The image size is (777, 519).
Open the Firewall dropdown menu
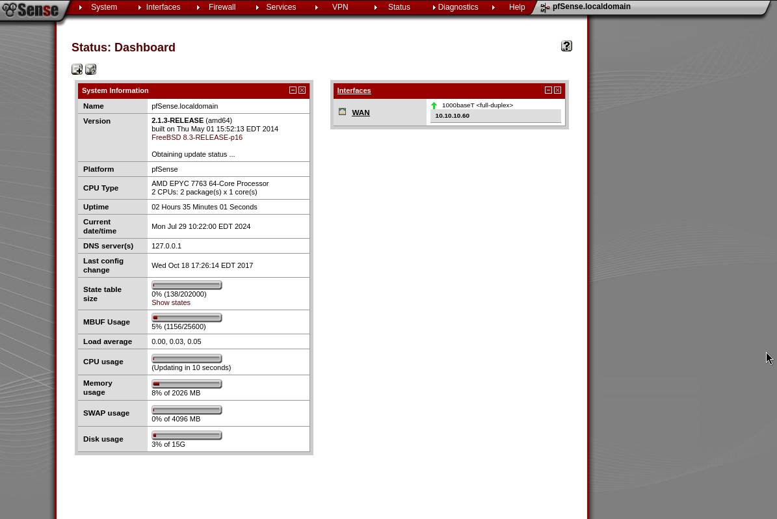tap(222, 7)
